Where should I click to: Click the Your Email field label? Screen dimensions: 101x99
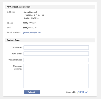click(17, 54)
